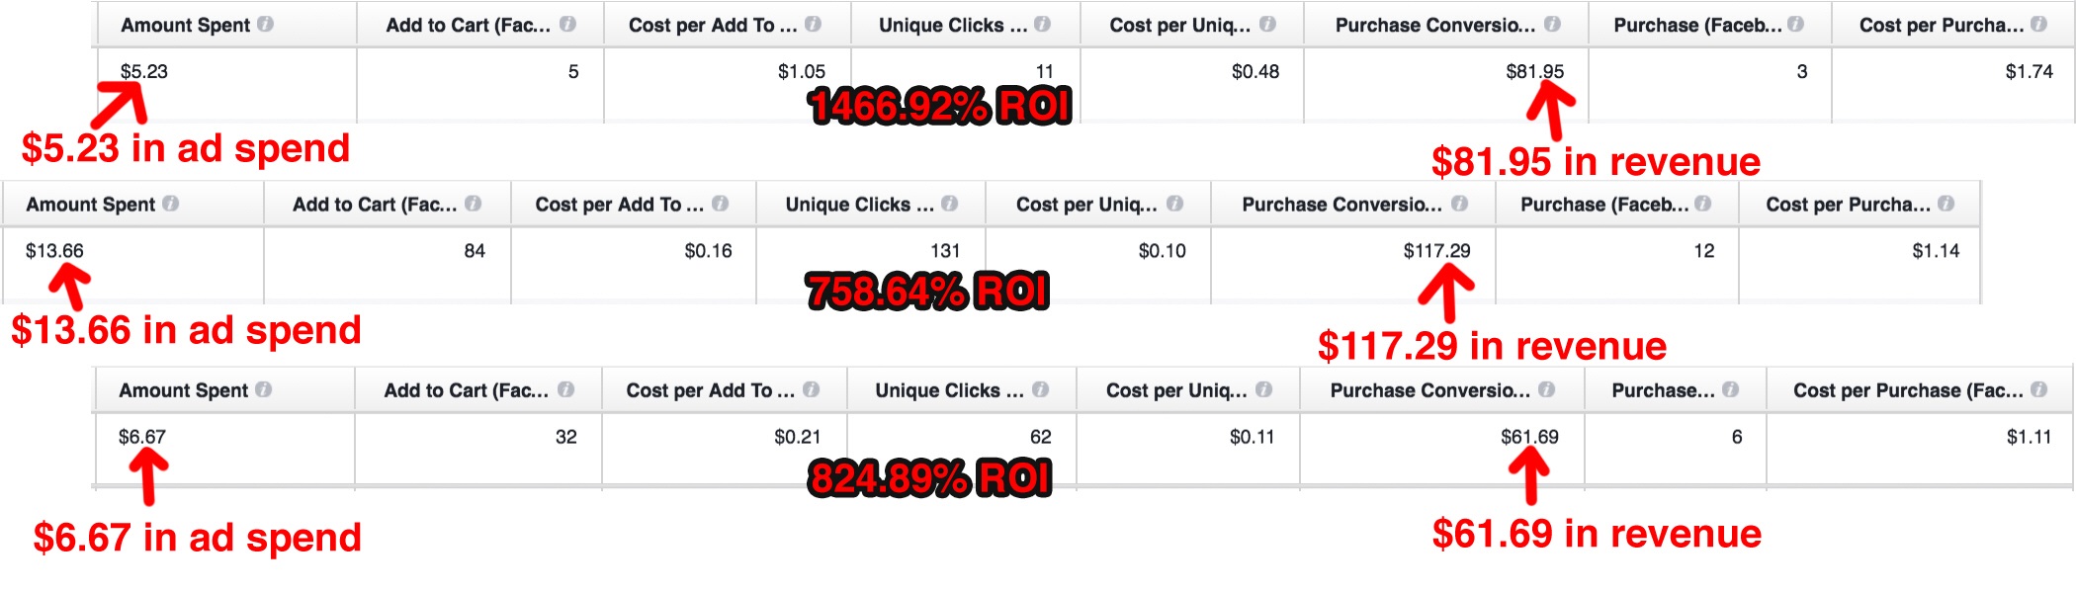Click info icon beside middle Amount Spent header

170,204
